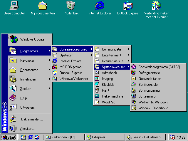Click the Schijfopruiming icon
The height and width of the screenshot is (141, 188).
point(134,90)
